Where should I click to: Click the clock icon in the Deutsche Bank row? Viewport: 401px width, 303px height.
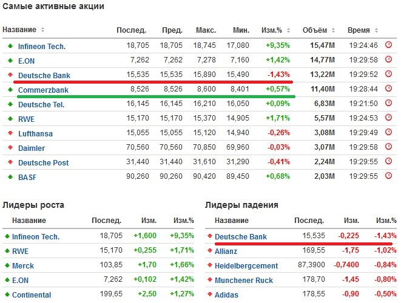(389, 75)
